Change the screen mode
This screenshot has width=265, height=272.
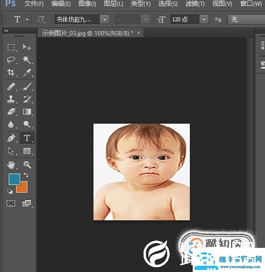pos(27,203)
